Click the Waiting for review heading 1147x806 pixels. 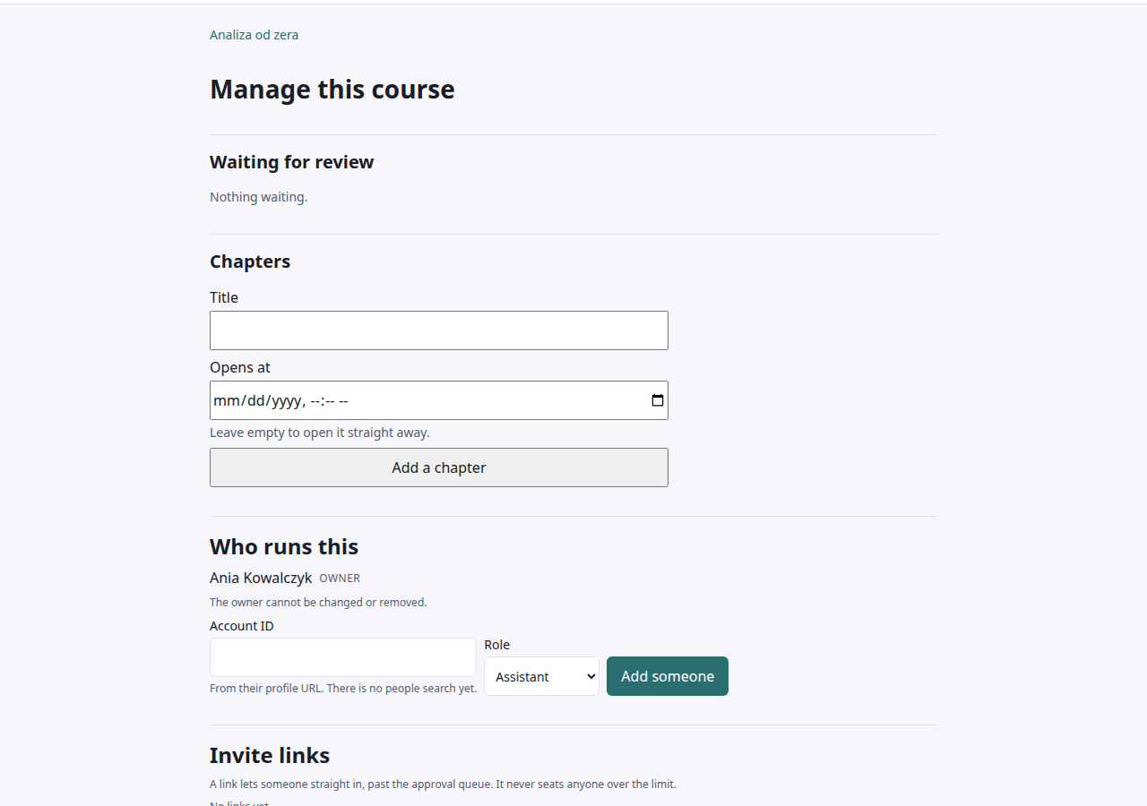(292, 162)
